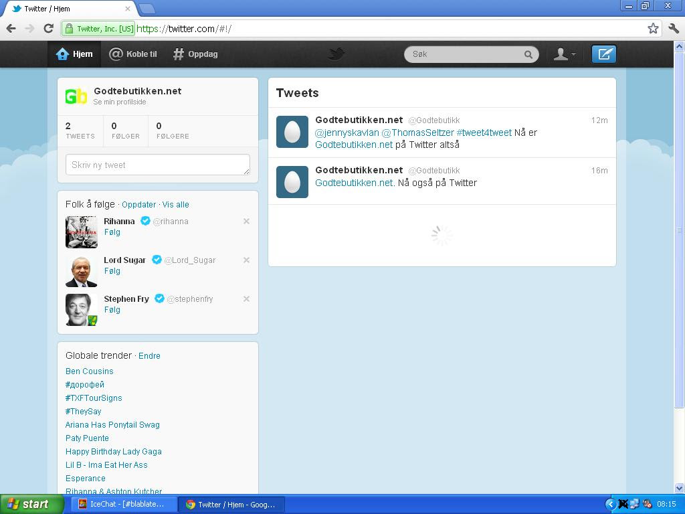Bookmark this page with the star icon
The height and width of the screenshot is (514, 685).
pyautogui.click(x=653, y=29)
